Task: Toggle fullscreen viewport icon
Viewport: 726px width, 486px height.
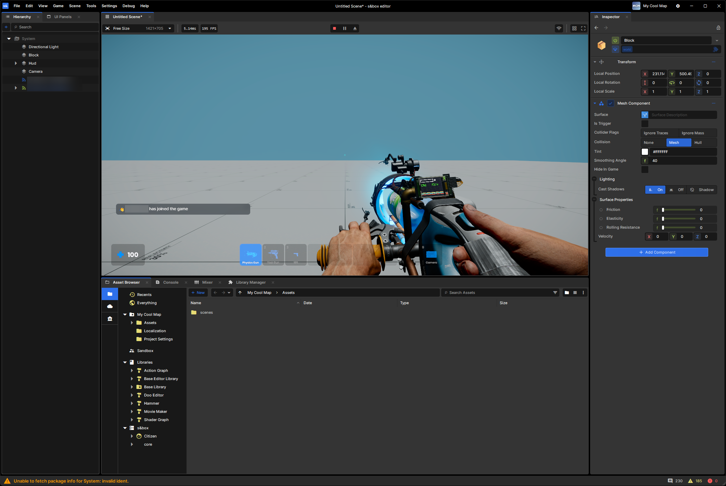Action: (x=583, y=28)
